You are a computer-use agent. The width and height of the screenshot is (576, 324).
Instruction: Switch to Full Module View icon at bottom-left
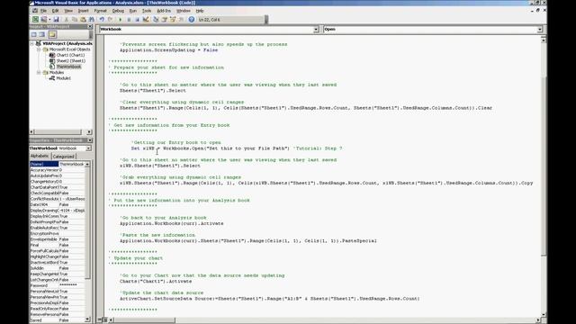coord(104,320)
